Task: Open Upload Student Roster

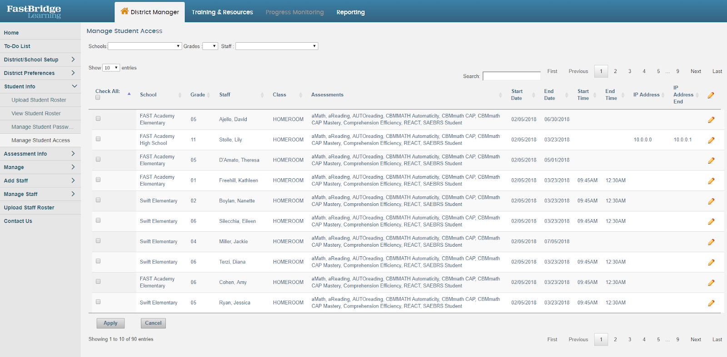Action: (x=40, y=100)
